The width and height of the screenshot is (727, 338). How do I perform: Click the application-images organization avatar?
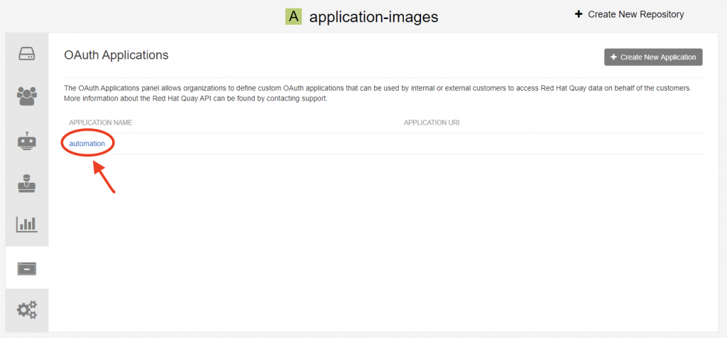tap(293, 17)
